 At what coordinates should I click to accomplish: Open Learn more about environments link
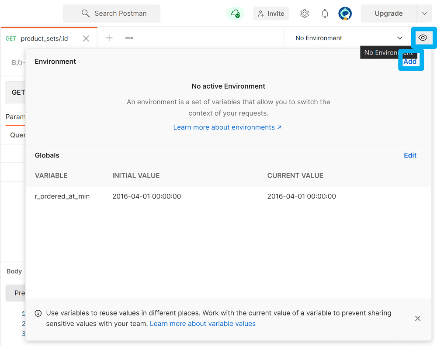[x=227, y=127]
